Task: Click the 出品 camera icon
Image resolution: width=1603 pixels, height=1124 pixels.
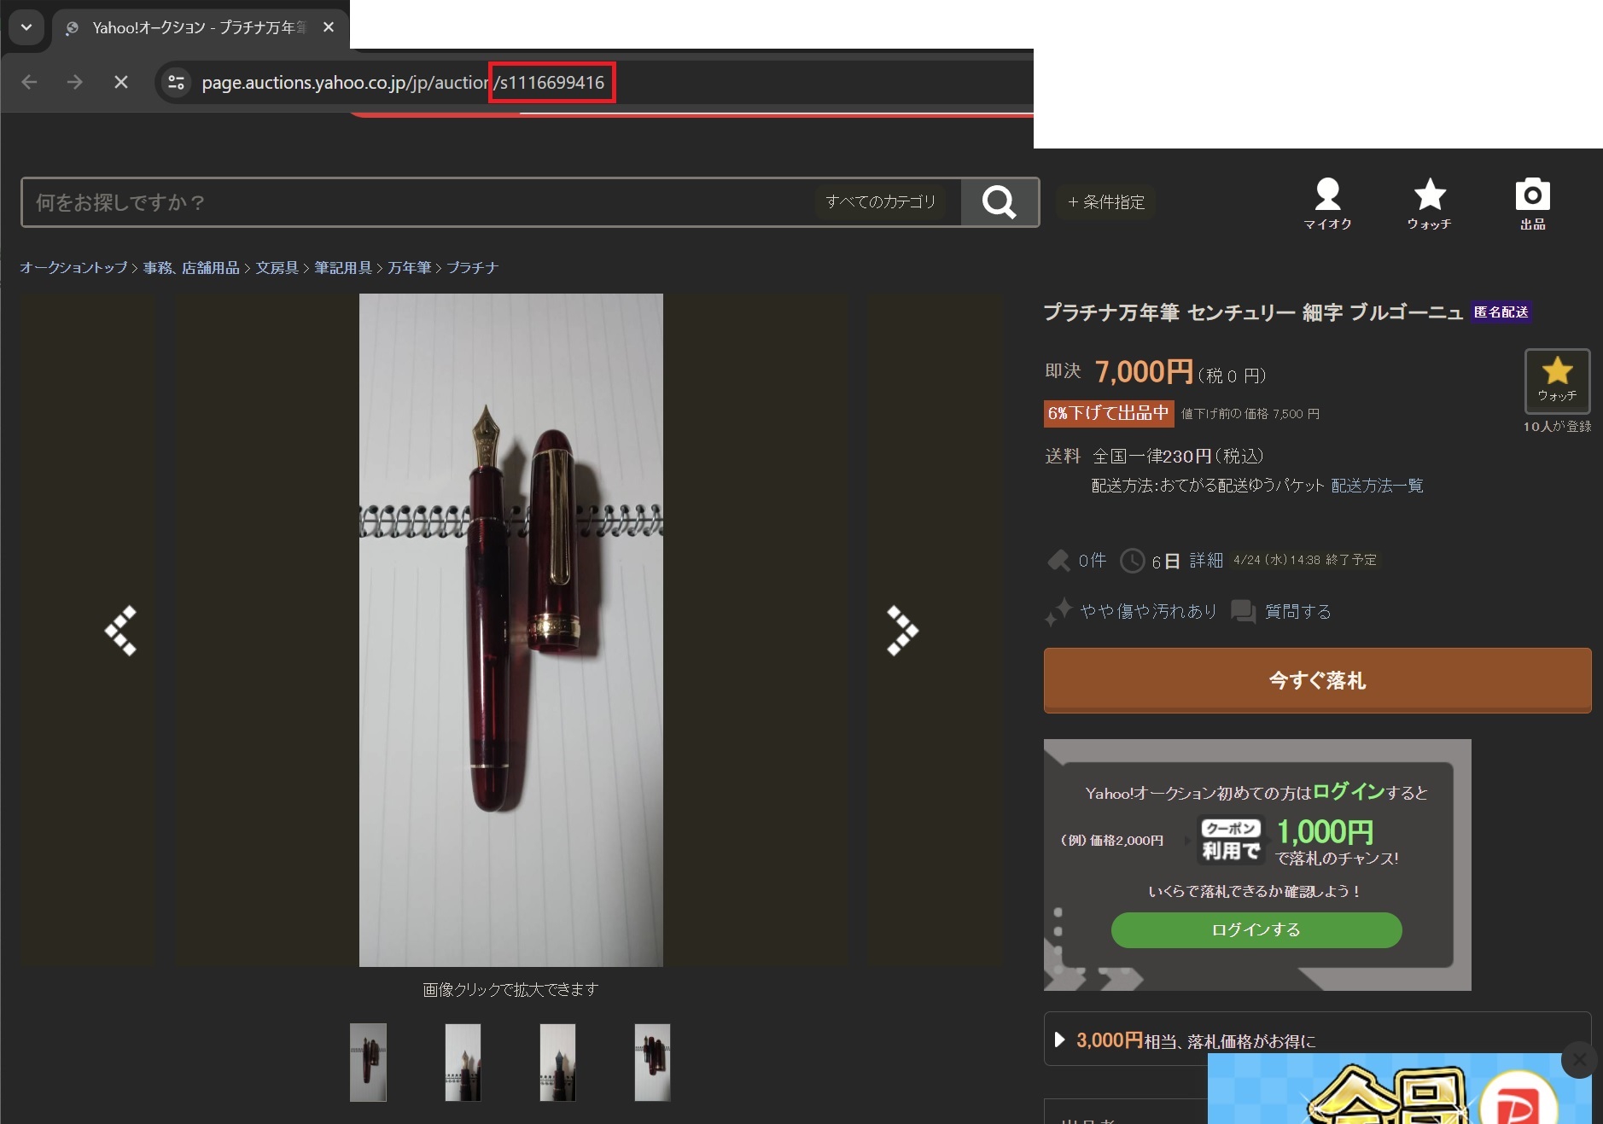Action: coord(1532,204)
